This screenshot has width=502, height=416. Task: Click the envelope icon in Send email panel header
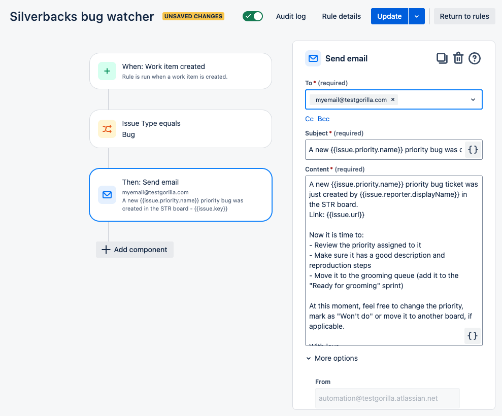pyautogui.click(x=313, y=58)
